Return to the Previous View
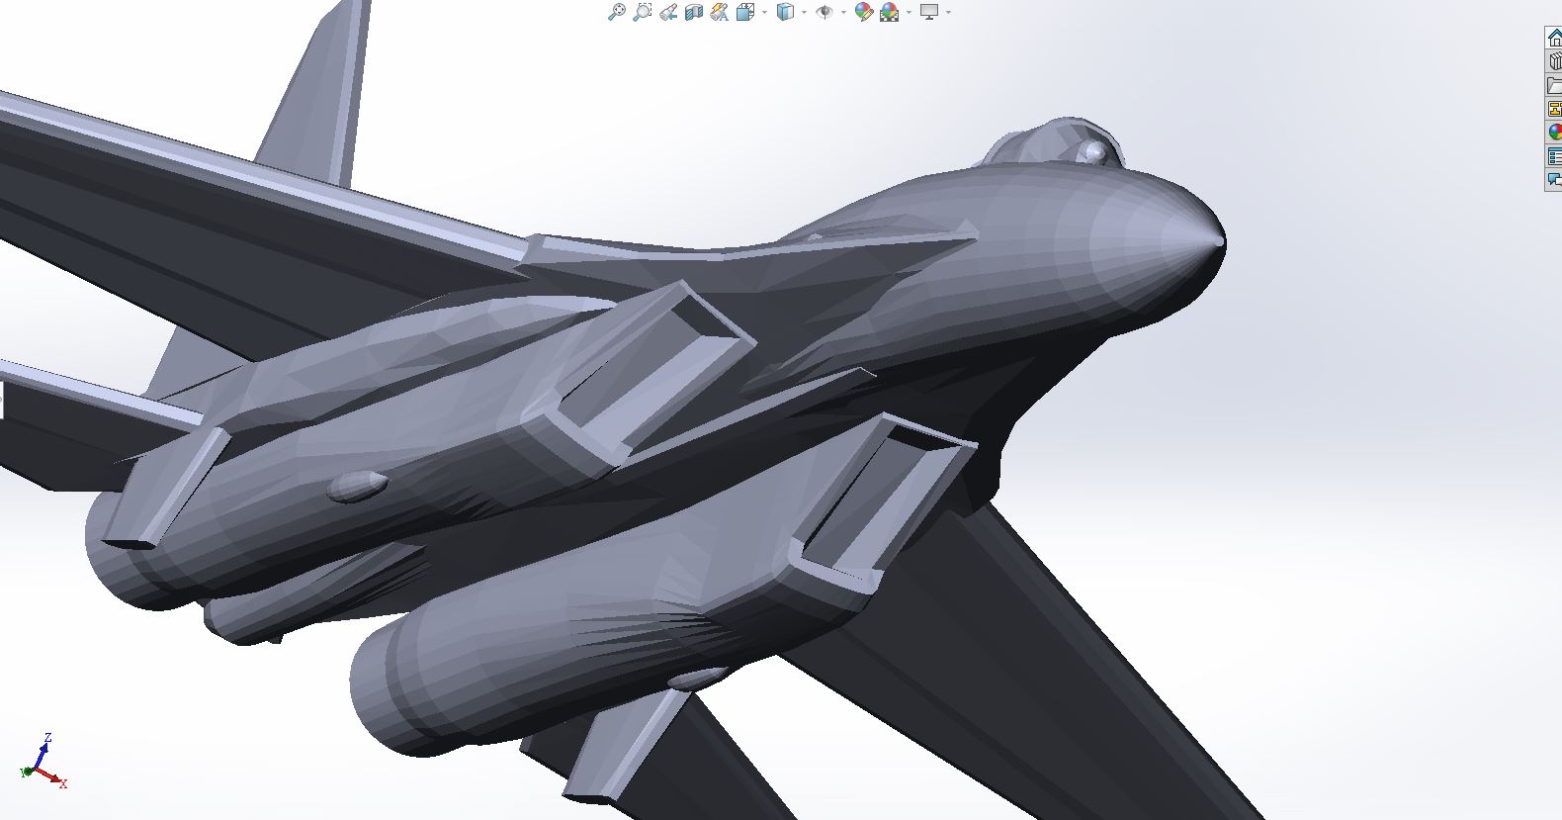Image resolution: width=1562 pixels, height=820 pixels. [668, 12]
